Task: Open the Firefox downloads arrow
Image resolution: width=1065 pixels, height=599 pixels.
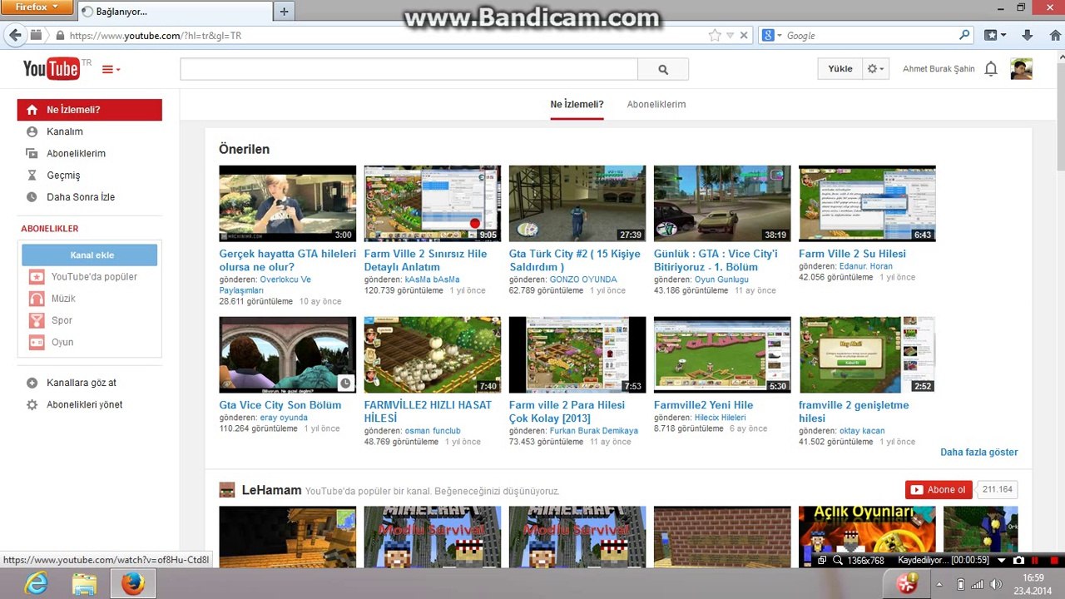Action: pos(1028,36)
